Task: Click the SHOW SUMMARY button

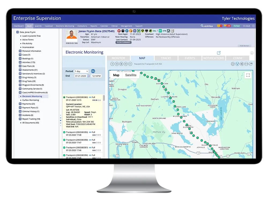Action: point(123,42)
